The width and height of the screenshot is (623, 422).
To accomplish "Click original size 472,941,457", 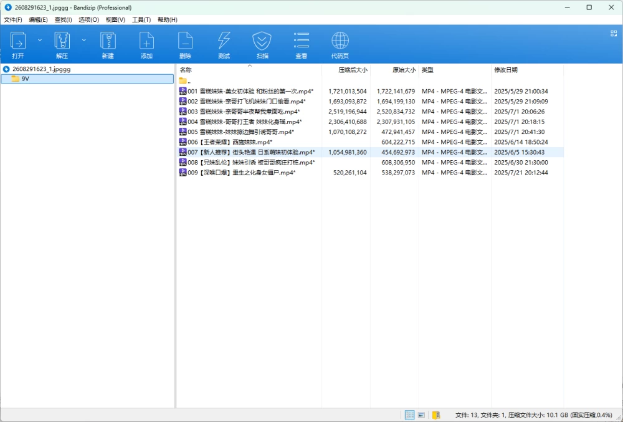I will click(x=398, y=132).
